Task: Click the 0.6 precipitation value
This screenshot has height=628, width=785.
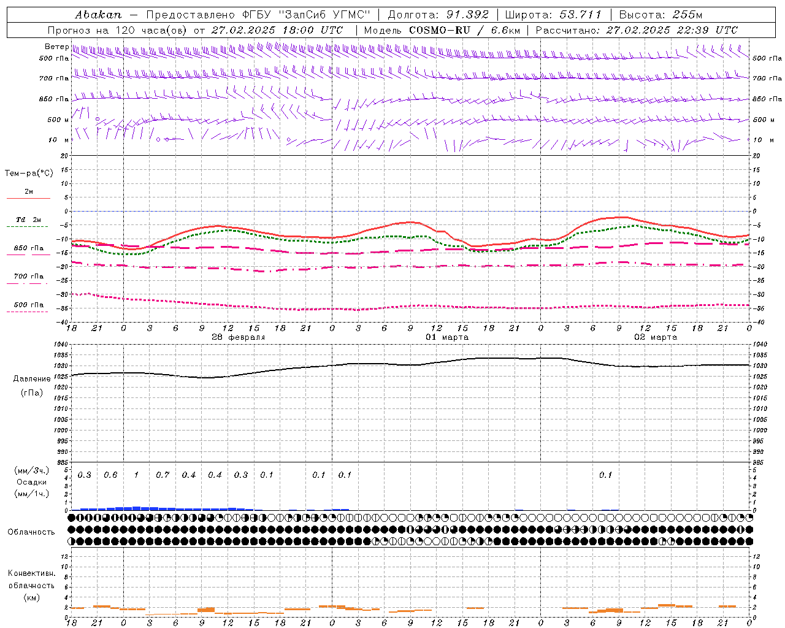Action: coord(110,475)
